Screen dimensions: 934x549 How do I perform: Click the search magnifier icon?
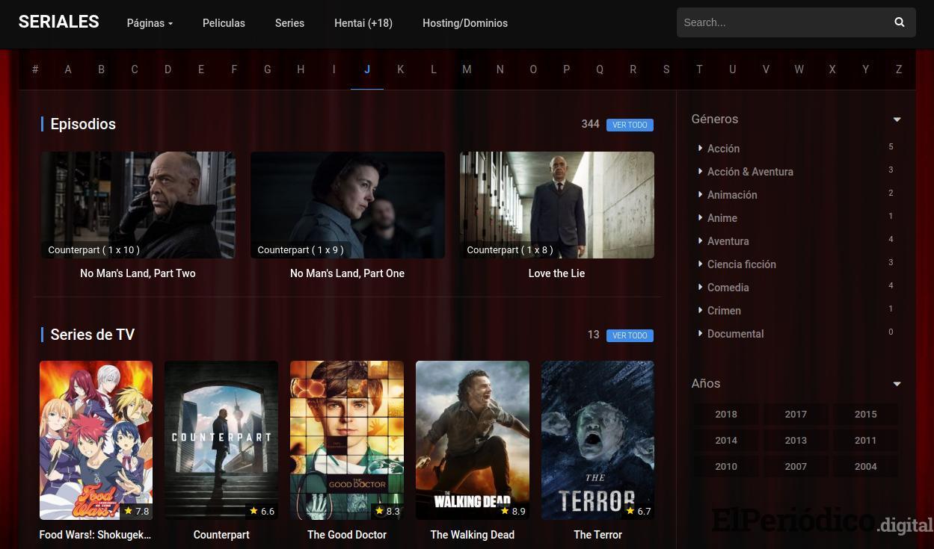pyautogui.click(x=899, y=22)
